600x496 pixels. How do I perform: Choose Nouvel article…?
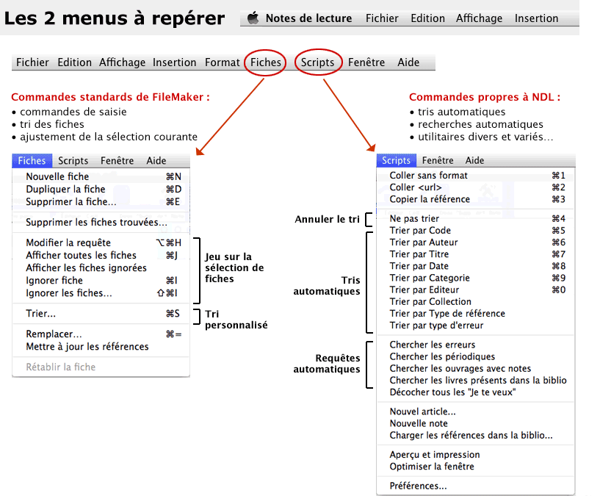(476, 411)
